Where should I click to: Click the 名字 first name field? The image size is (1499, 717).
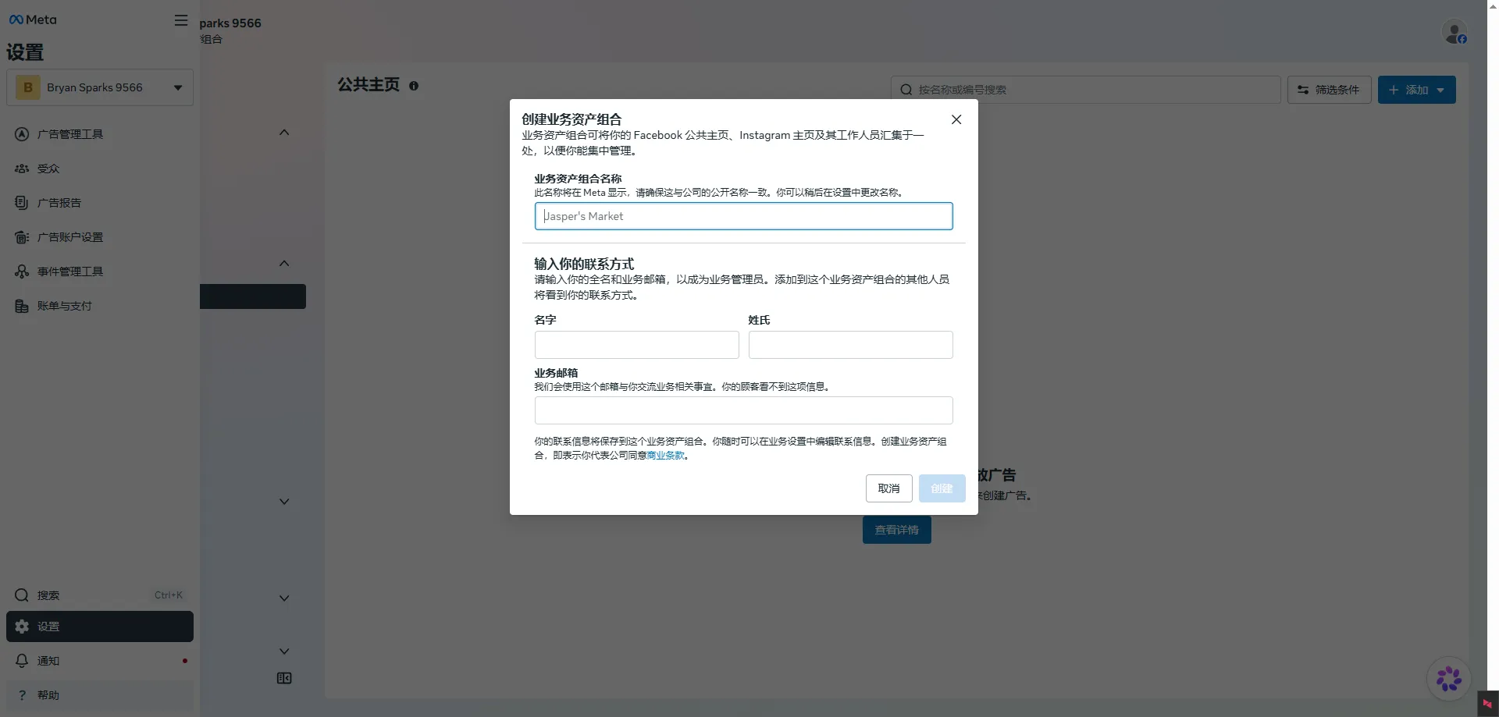[636, 345]
